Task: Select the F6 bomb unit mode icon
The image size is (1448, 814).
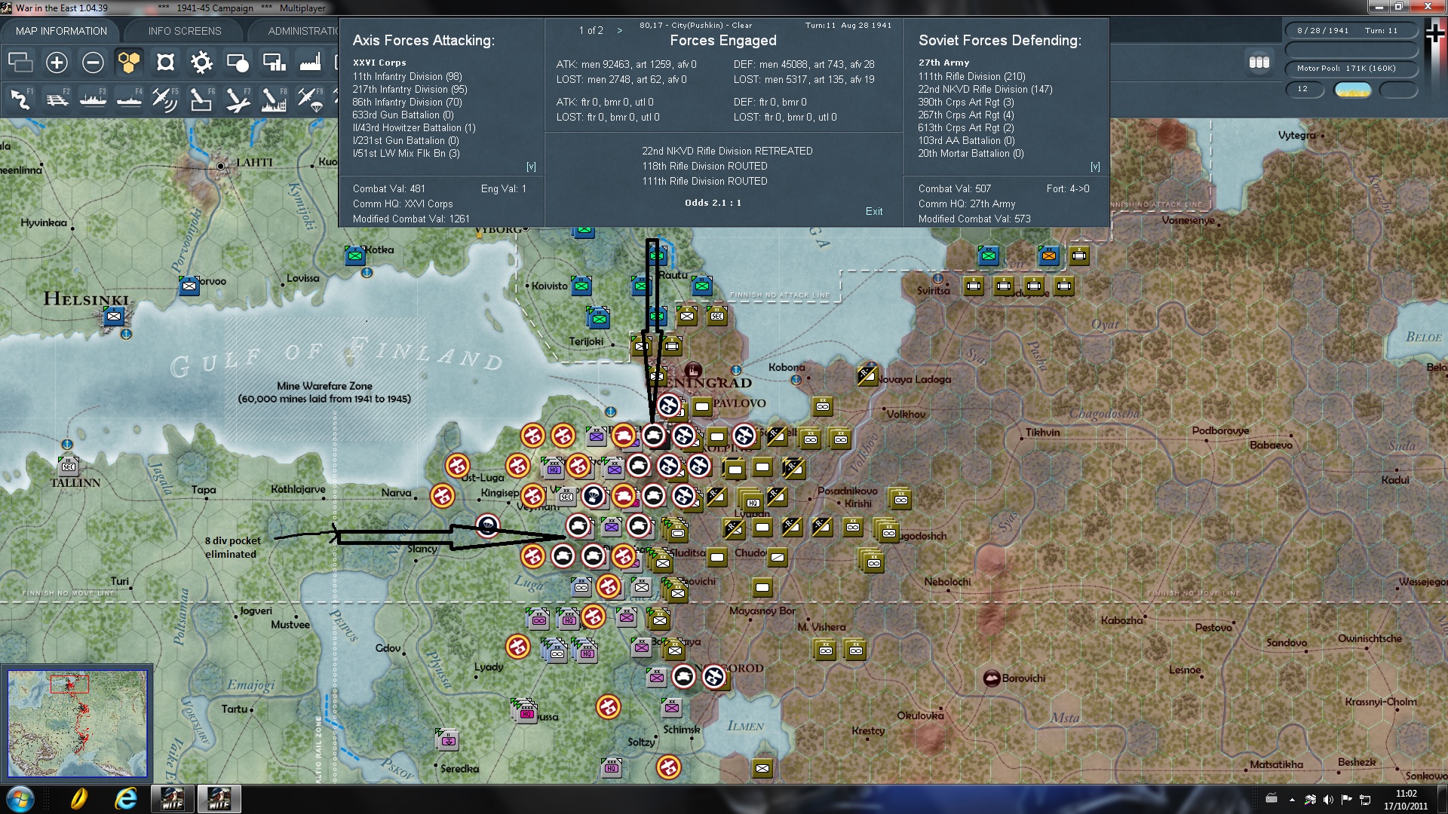Action: point(201,99)
